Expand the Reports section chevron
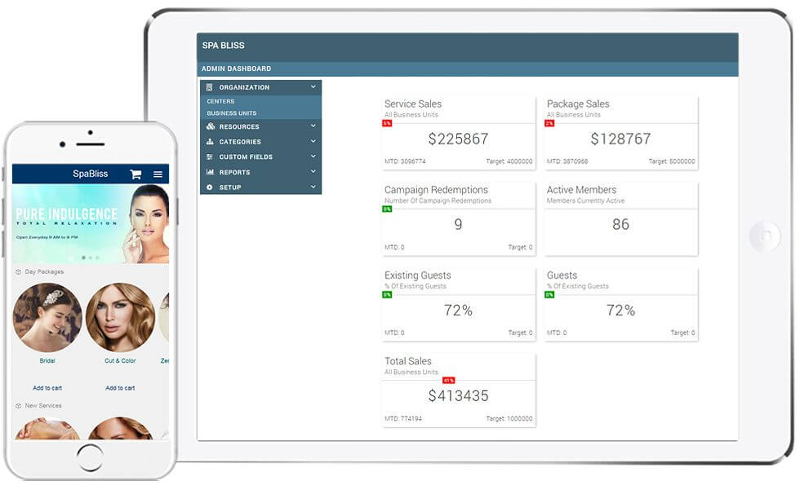The height and width of the screenshot is (485, 800). click(313, 172)
